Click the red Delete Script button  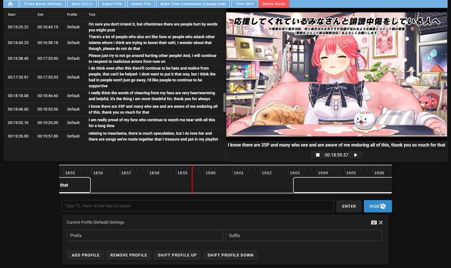pos(274,4)
